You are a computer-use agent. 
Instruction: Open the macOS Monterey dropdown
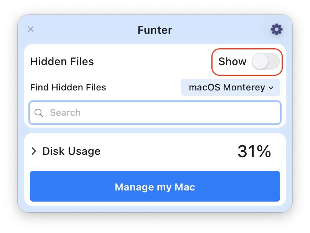tap(230, 87)
